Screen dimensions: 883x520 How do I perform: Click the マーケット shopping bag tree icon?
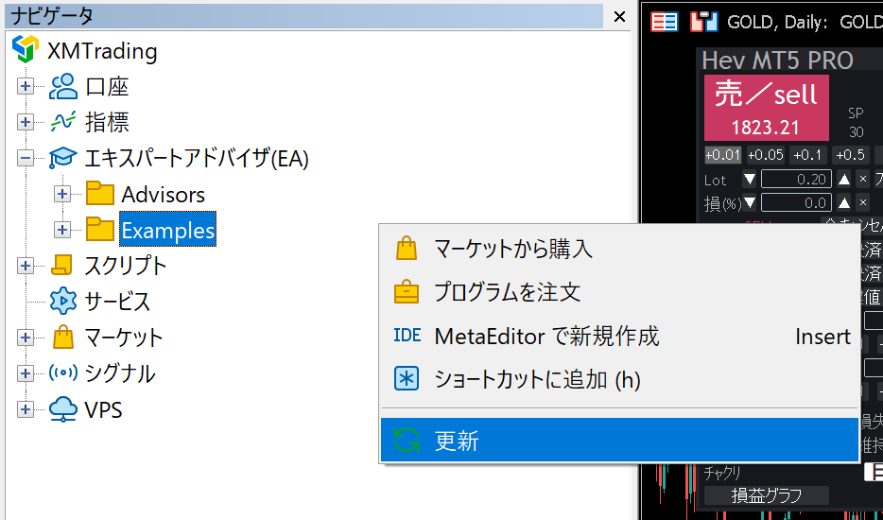[63, 337]
